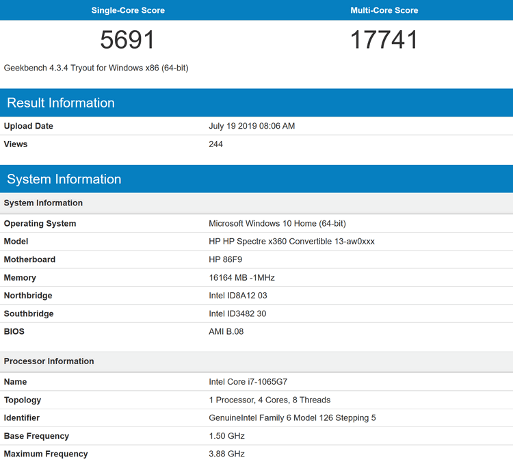The width and height of the screenshot is (513, 462).
Task: Click the Southbridge value Intel ID3482 30
Action: pos(237,313)
